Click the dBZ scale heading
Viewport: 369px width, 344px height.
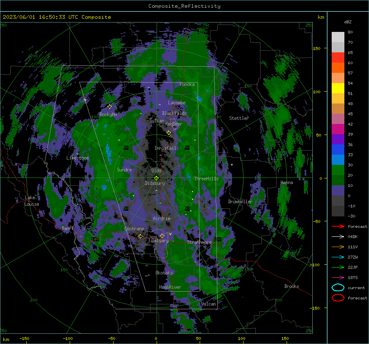coord(348,22)
